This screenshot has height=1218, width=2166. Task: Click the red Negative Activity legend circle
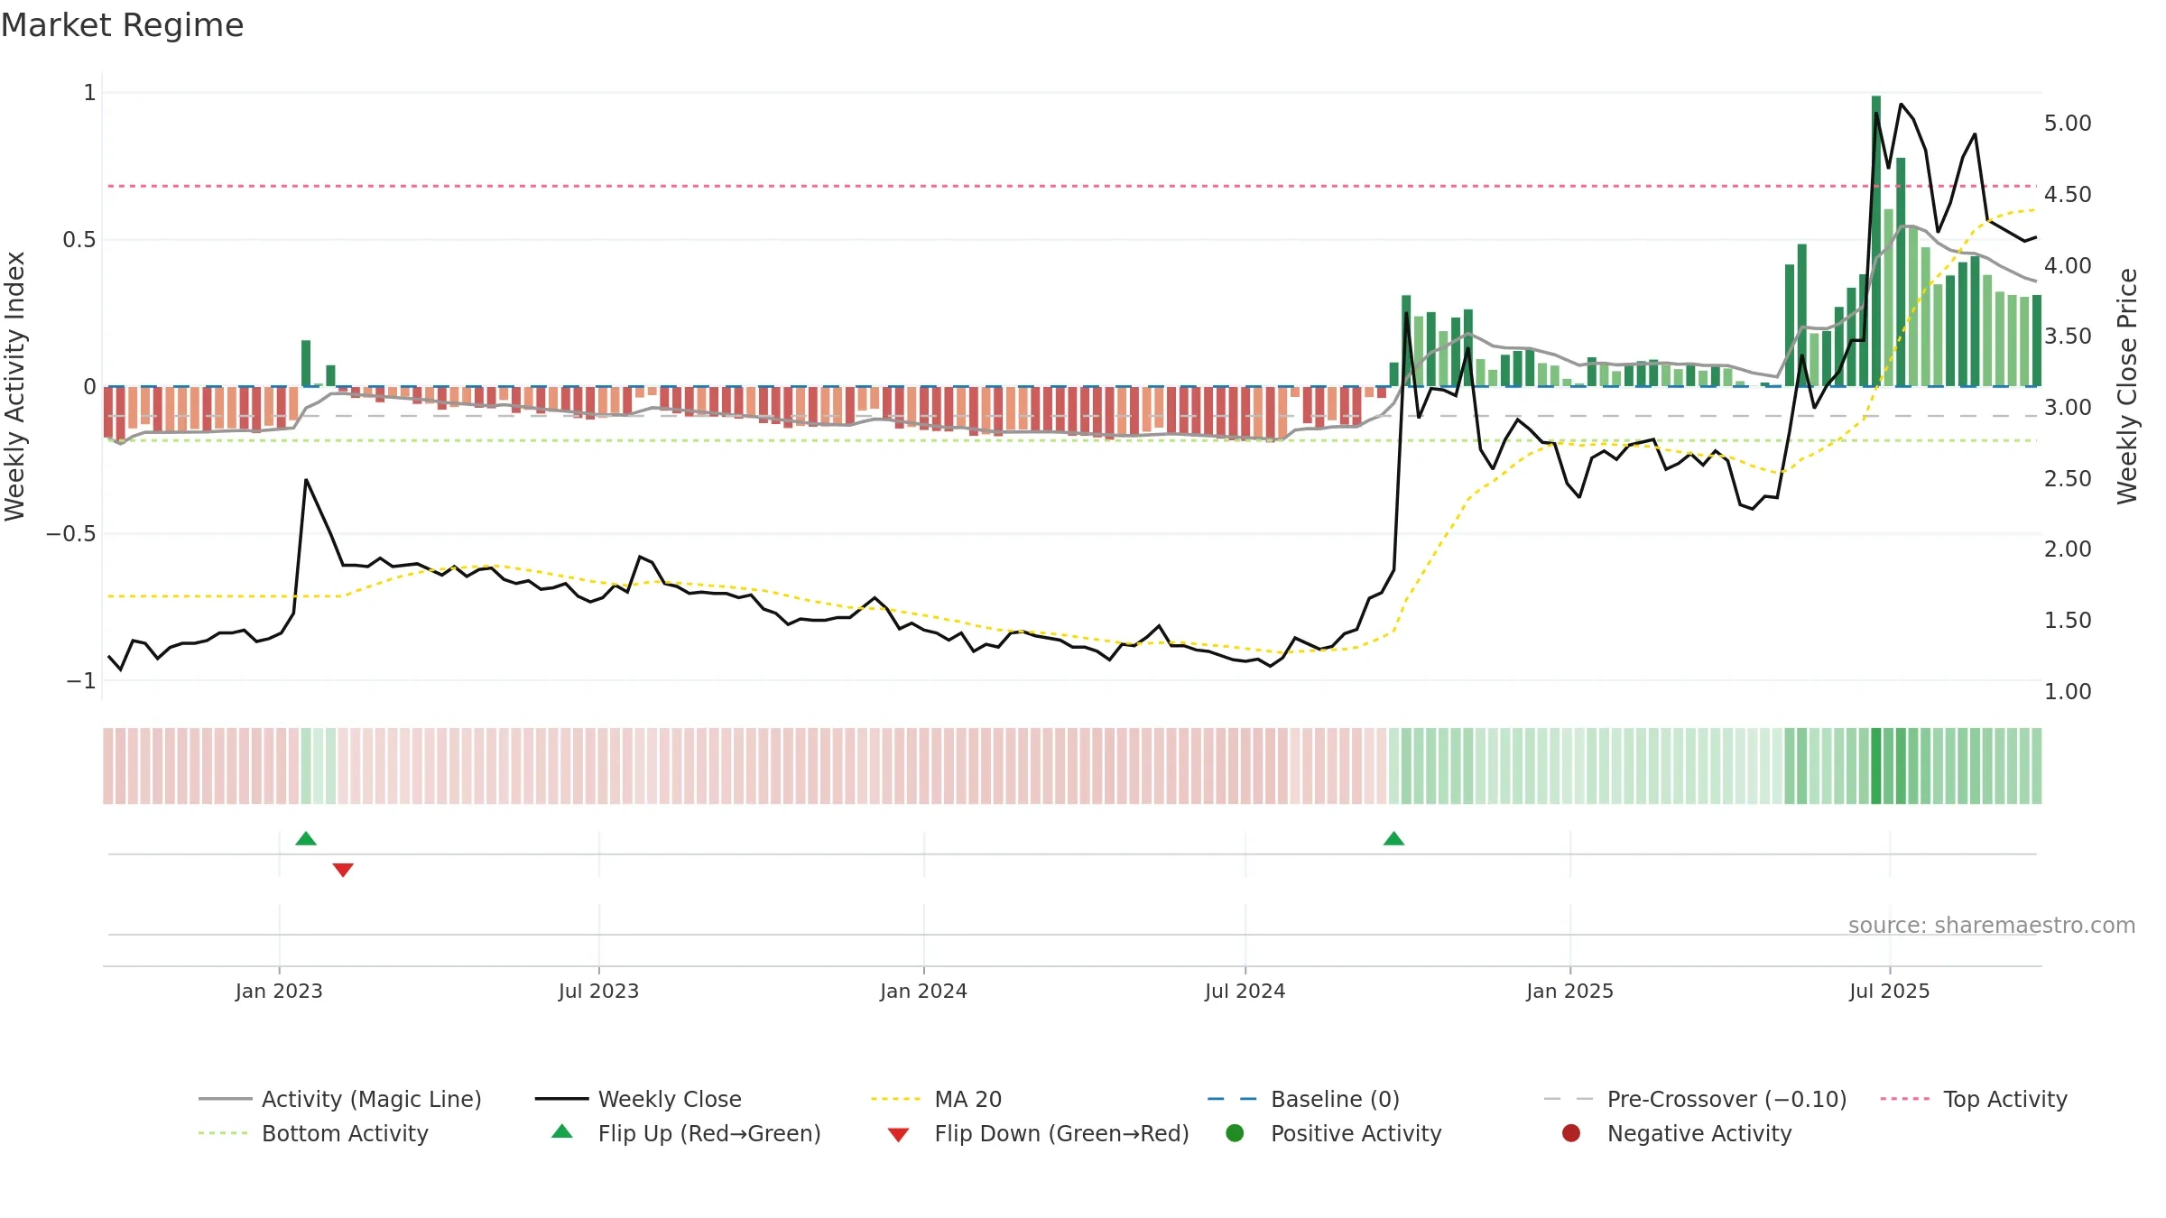(x=1571, y=1132)
